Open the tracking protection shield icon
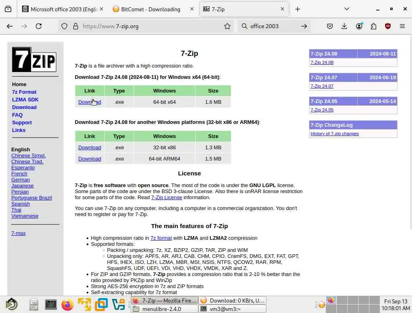The width and height of the screenshot is (412, 313). (x=64, y=26)
